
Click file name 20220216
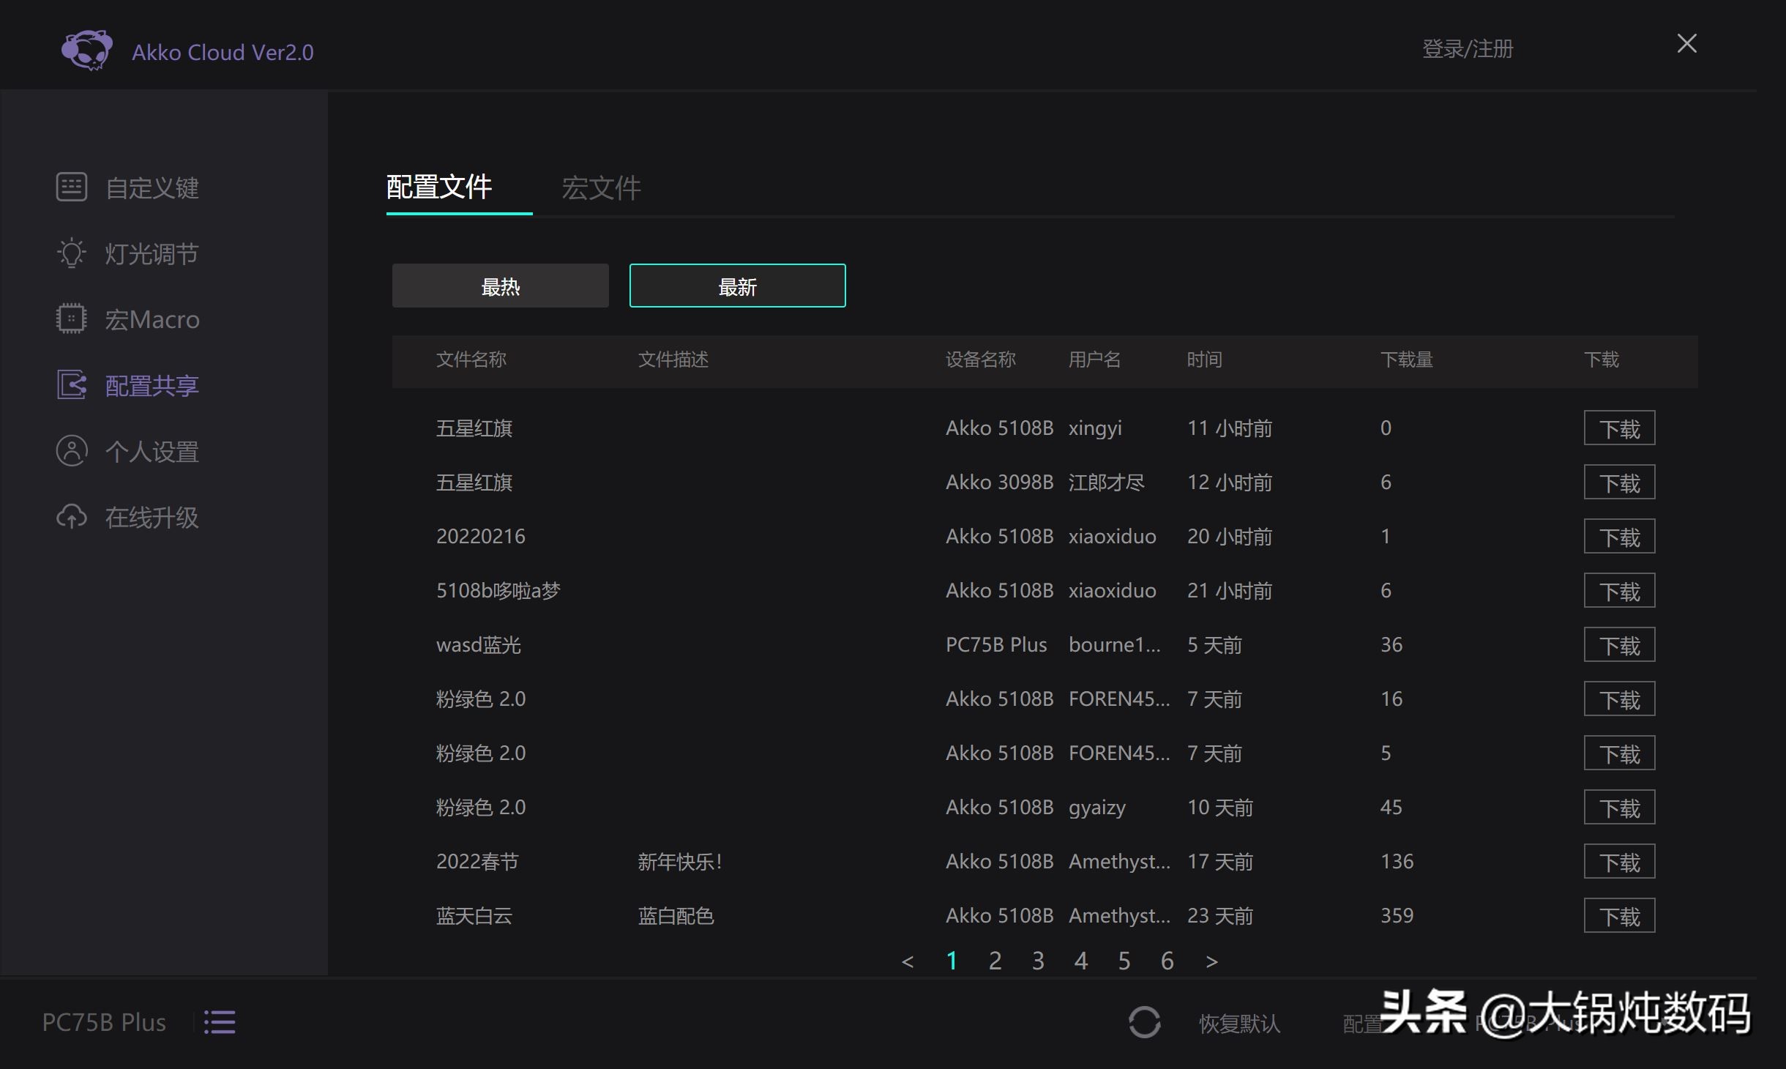point(481,536)
